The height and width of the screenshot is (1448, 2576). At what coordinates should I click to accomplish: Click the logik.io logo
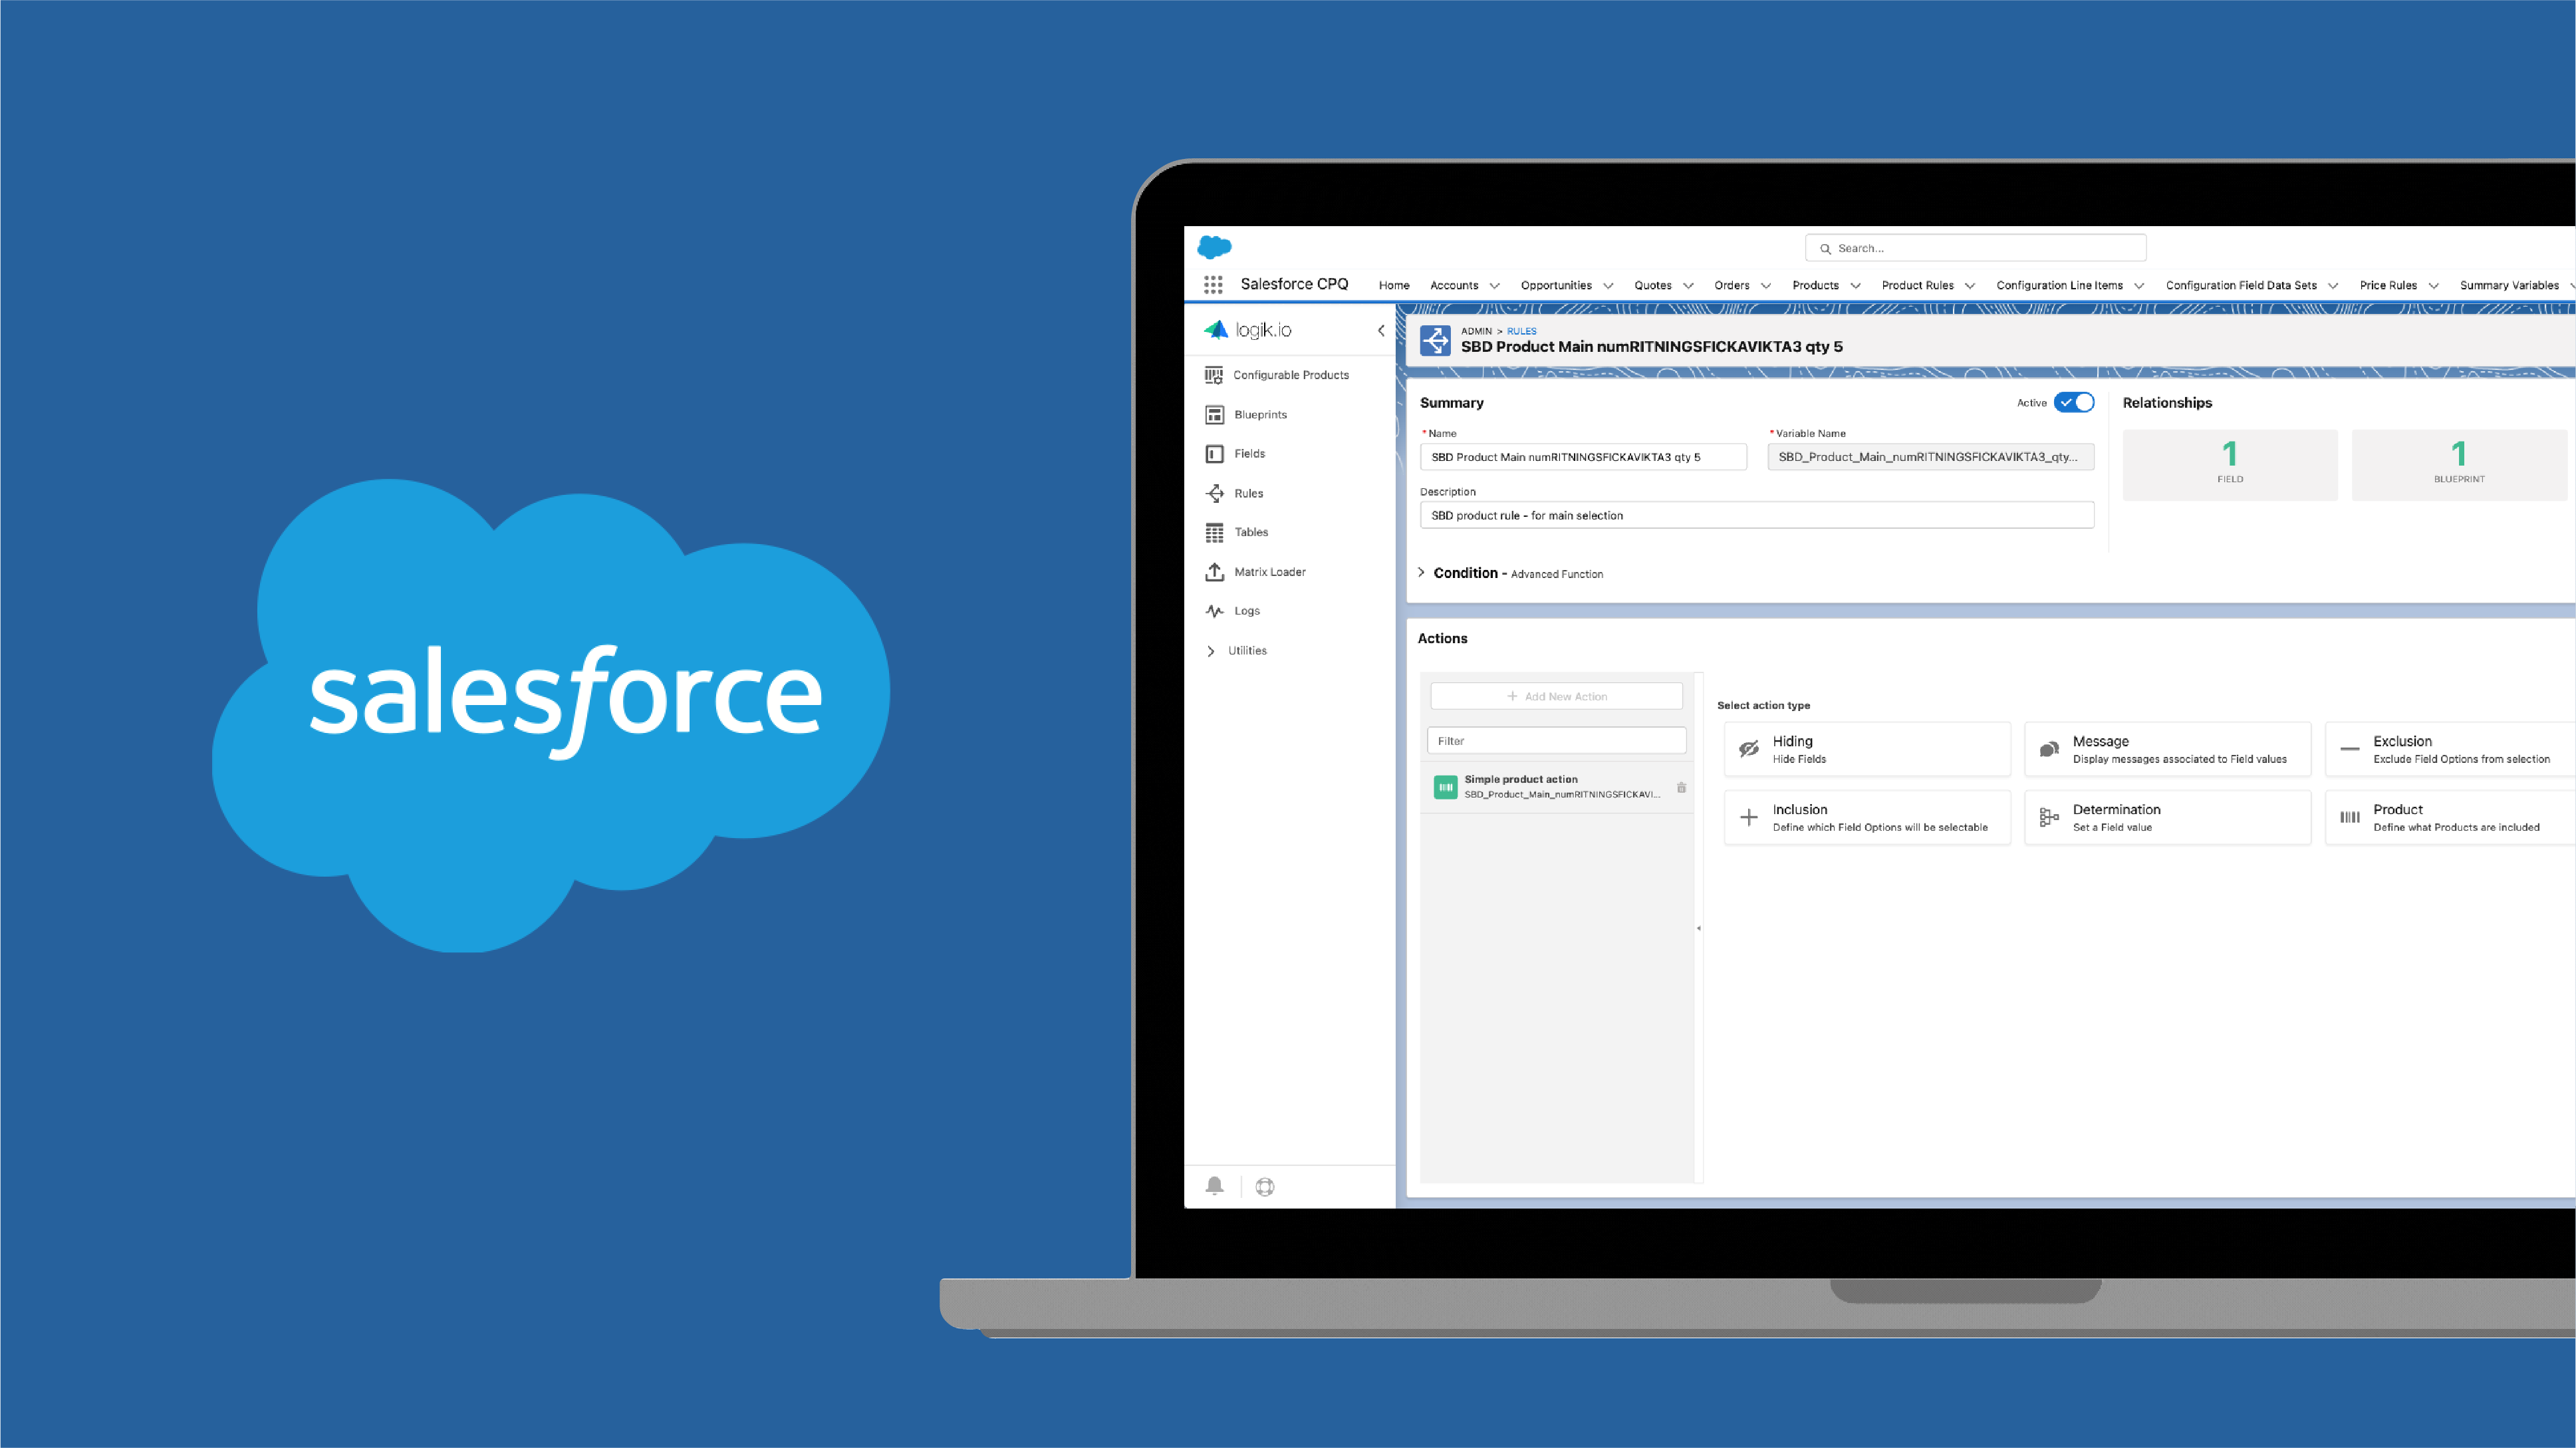point(1248,330)
